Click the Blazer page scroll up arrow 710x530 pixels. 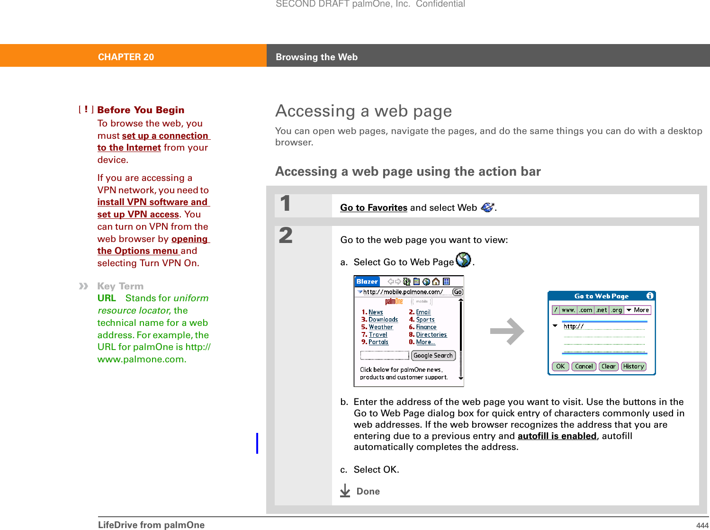click(x=461, y=300)
